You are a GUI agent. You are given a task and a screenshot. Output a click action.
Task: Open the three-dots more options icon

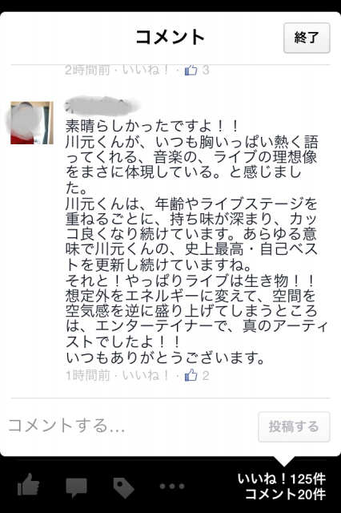172,487
